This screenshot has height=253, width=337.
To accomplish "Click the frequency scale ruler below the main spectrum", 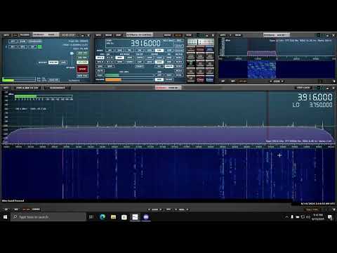I will click(x=168, y=147).
